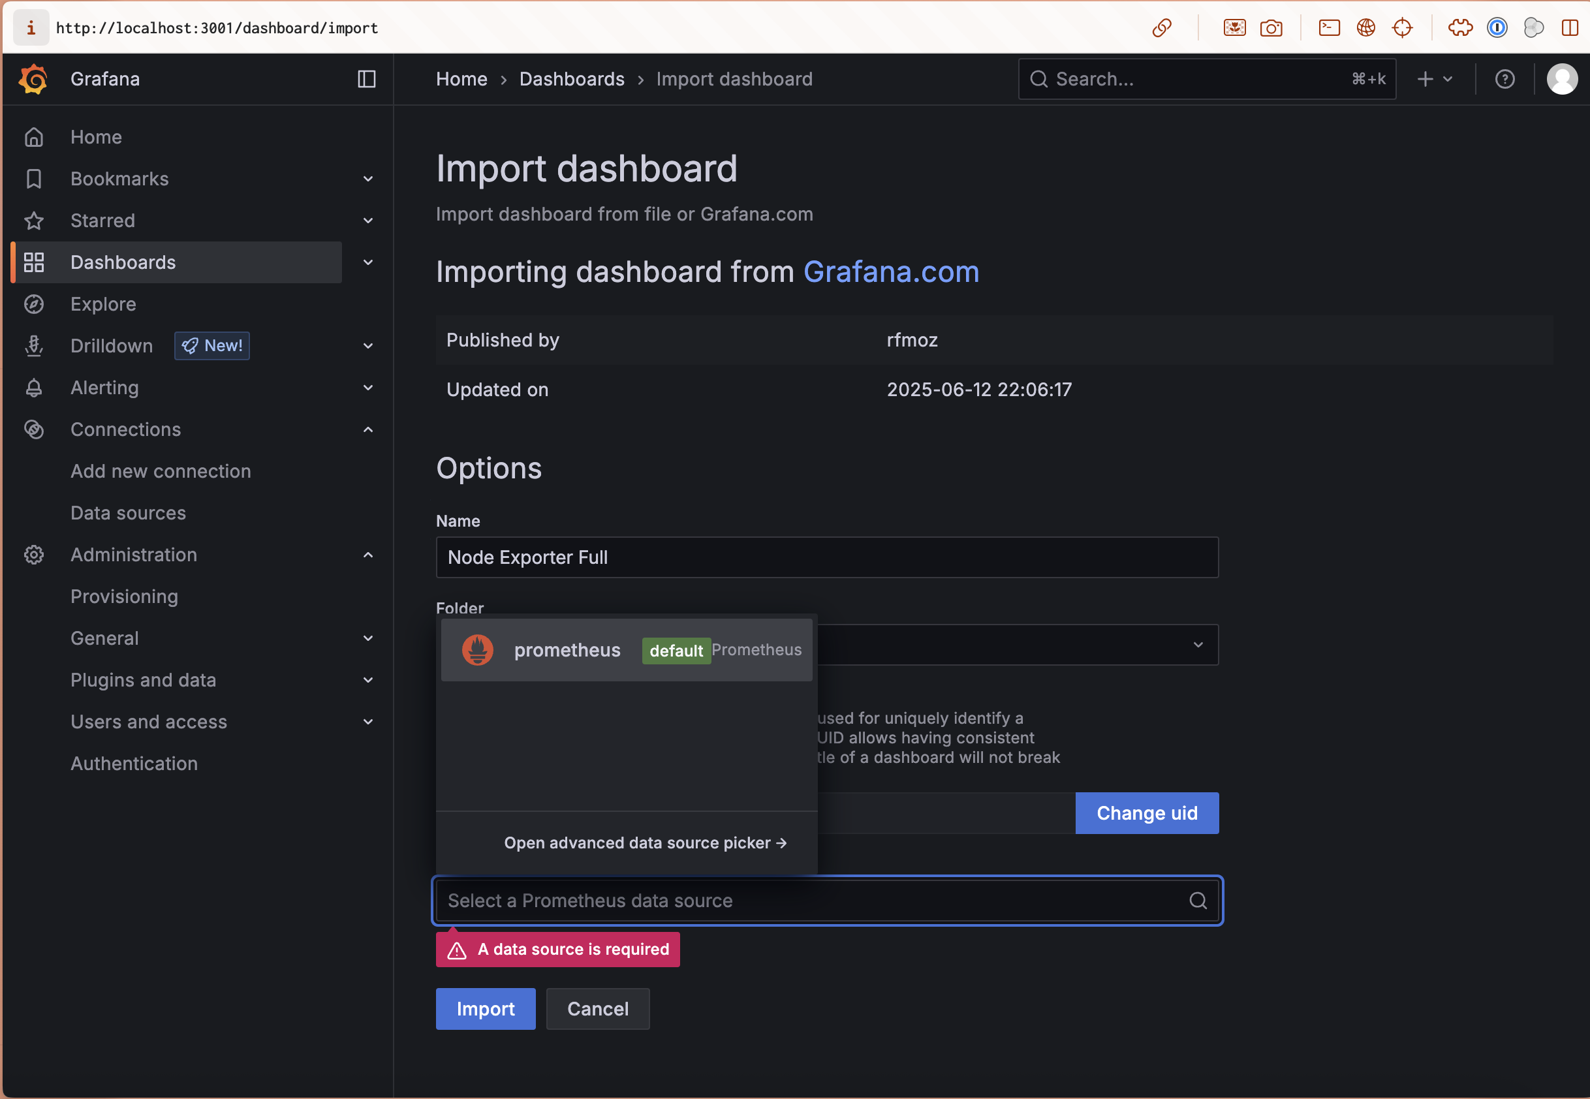The image size is (1590, 1099).
Task: Click Open advanced data source picker
Action: point(646,843)
